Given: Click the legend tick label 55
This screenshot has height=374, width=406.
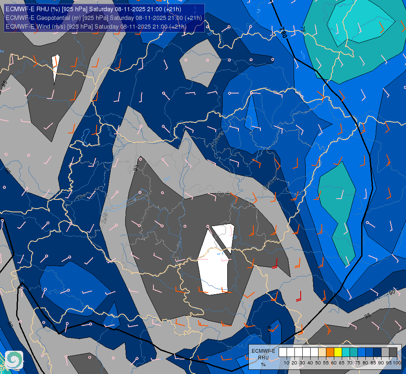Looking at the screenshot, I should click(x=326, y=363).
